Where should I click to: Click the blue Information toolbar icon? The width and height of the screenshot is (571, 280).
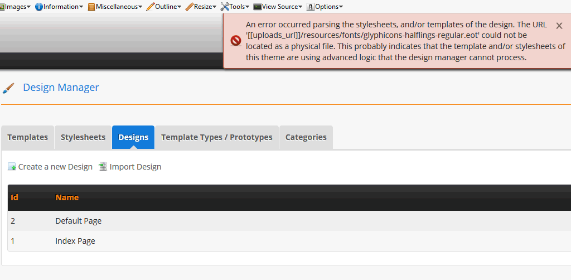coord(39,7)
